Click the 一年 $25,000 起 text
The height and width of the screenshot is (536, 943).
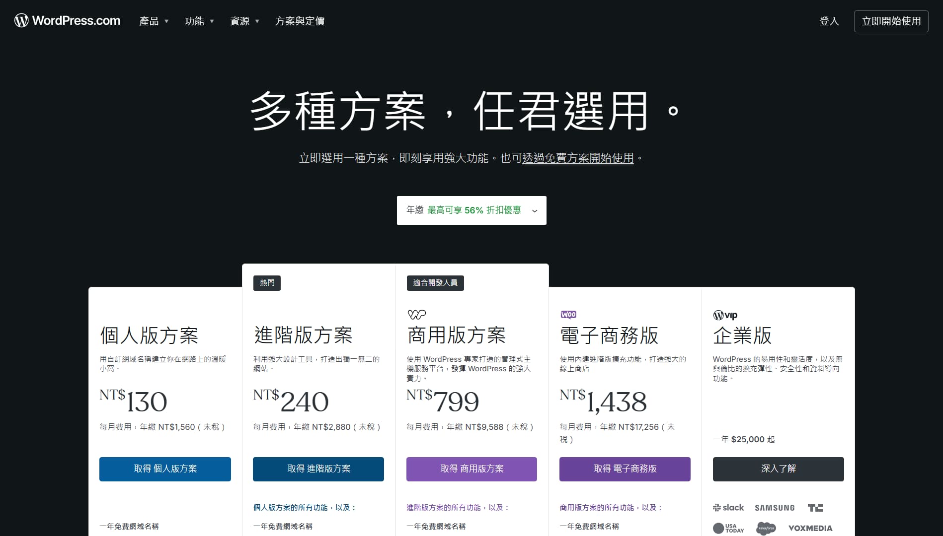pyautogui.click(x=744, y=439)
